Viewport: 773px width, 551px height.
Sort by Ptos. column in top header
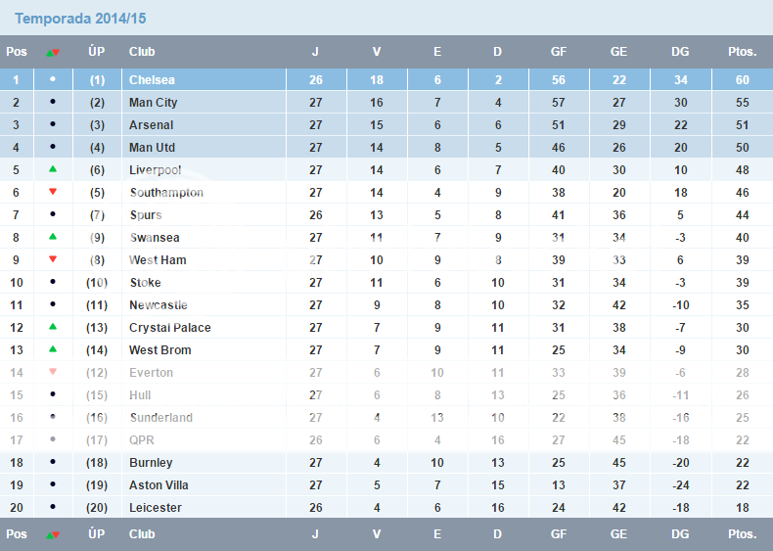(x=742, y=52)
